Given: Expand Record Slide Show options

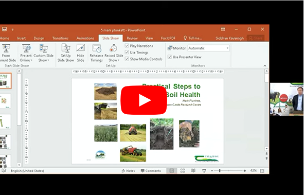Looking at the screenshot, I should coord(114,58).
